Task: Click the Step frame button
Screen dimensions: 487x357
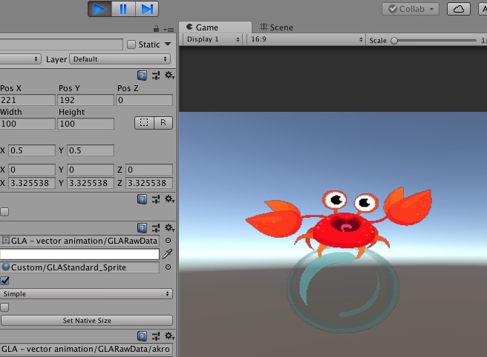Action: [x=147, y=9]
